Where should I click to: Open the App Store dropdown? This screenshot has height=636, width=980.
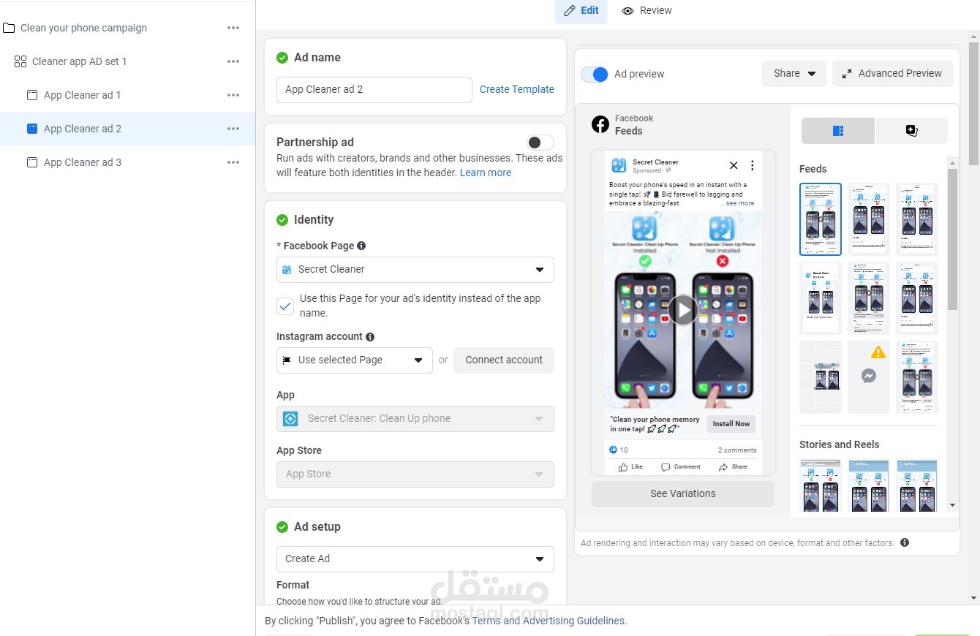pos(415,474)
